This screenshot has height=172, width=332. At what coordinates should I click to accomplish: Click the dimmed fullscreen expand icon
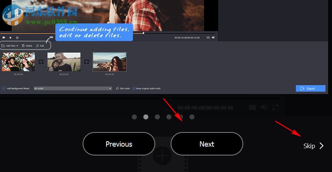(x=275, y=107)
